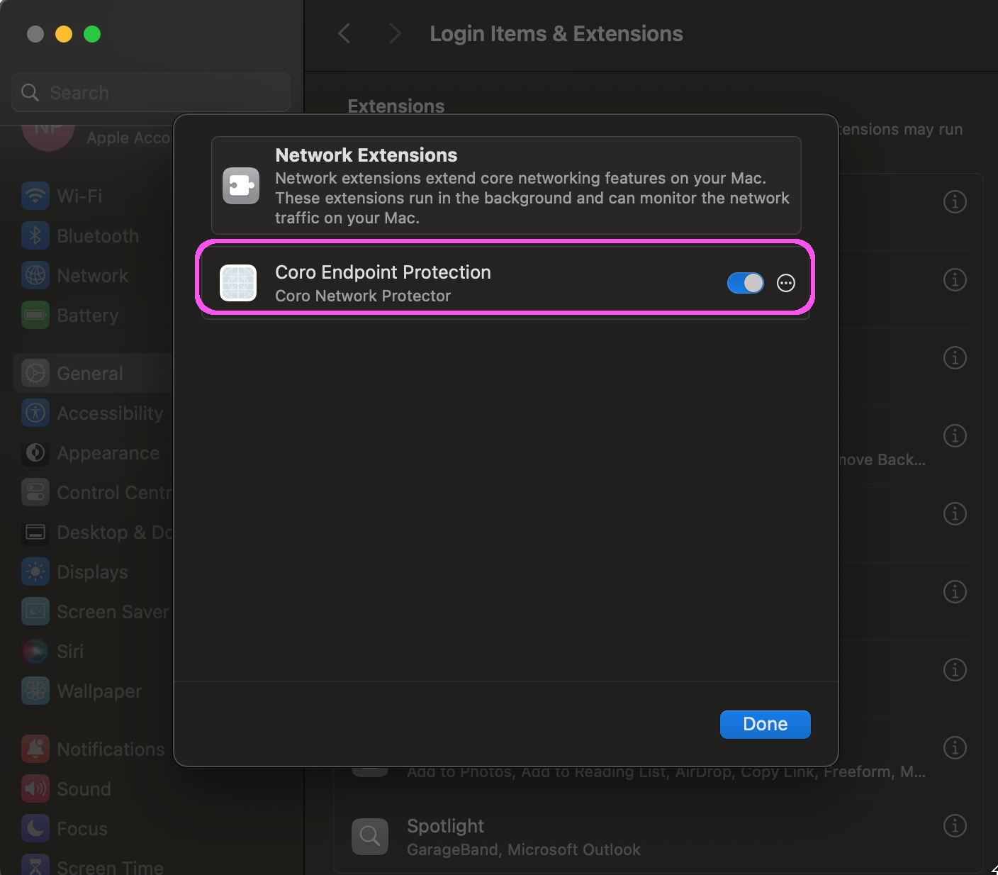
Task: Open Bluetooth settings
Action: 96,235
